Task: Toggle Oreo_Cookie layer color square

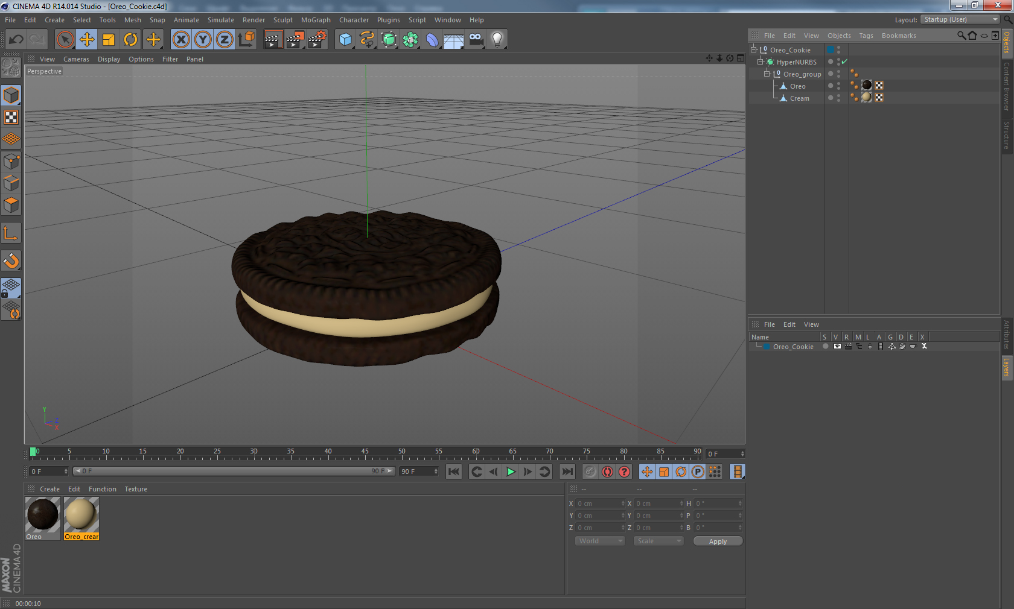Action: click(831, 49)
